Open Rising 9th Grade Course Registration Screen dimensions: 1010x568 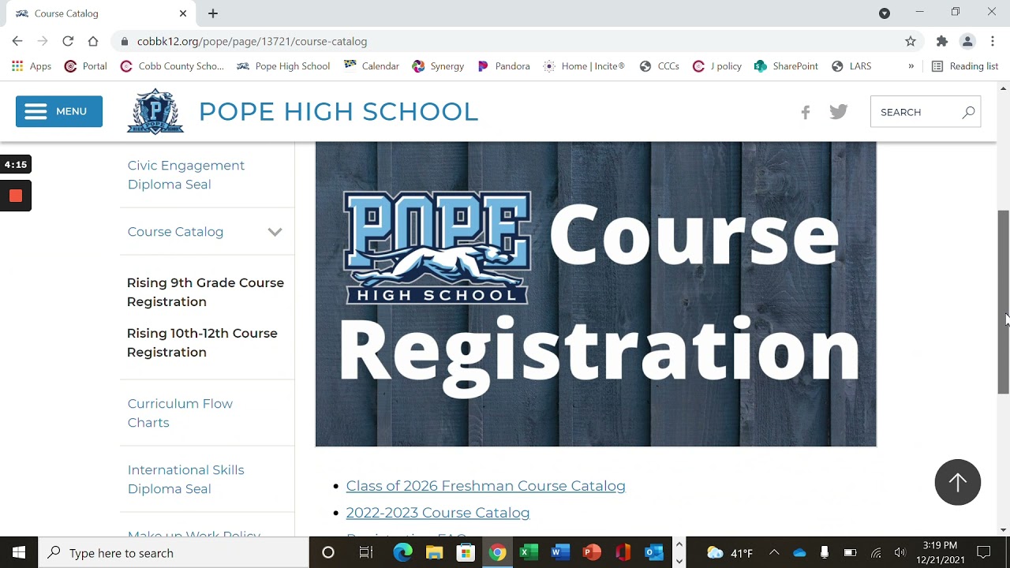205,292
